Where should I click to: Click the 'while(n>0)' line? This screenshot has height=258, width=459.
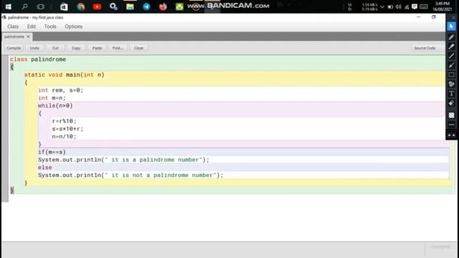point(55,105)
